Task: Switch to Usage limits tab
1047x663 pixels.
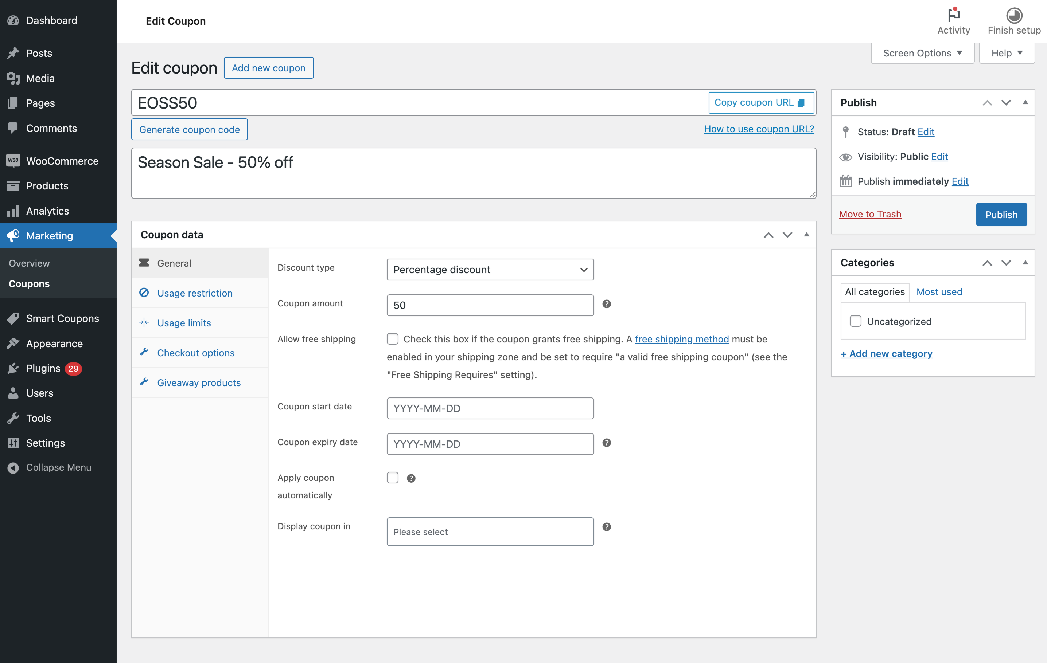Action: click(200, 323)
